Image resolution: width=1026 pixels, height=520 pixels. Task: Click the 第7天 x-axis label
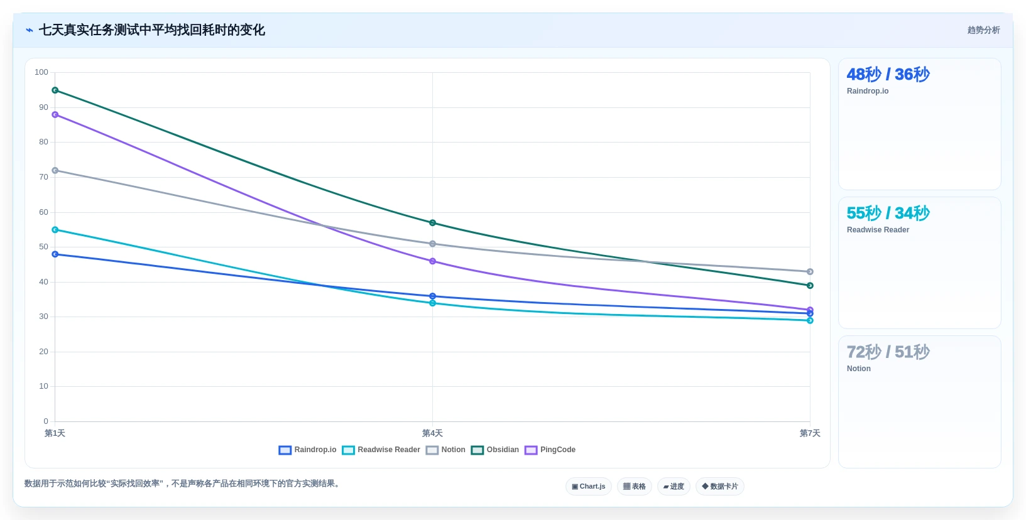coord(810,433)
